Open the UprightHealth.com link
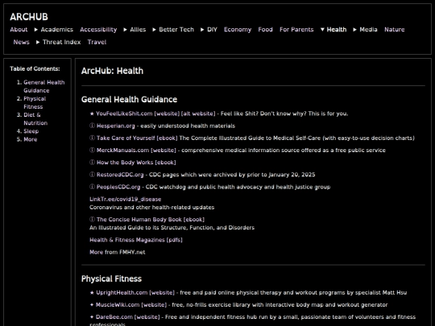The height and width of the screenshot is (326, 435). tap(122, 293)
